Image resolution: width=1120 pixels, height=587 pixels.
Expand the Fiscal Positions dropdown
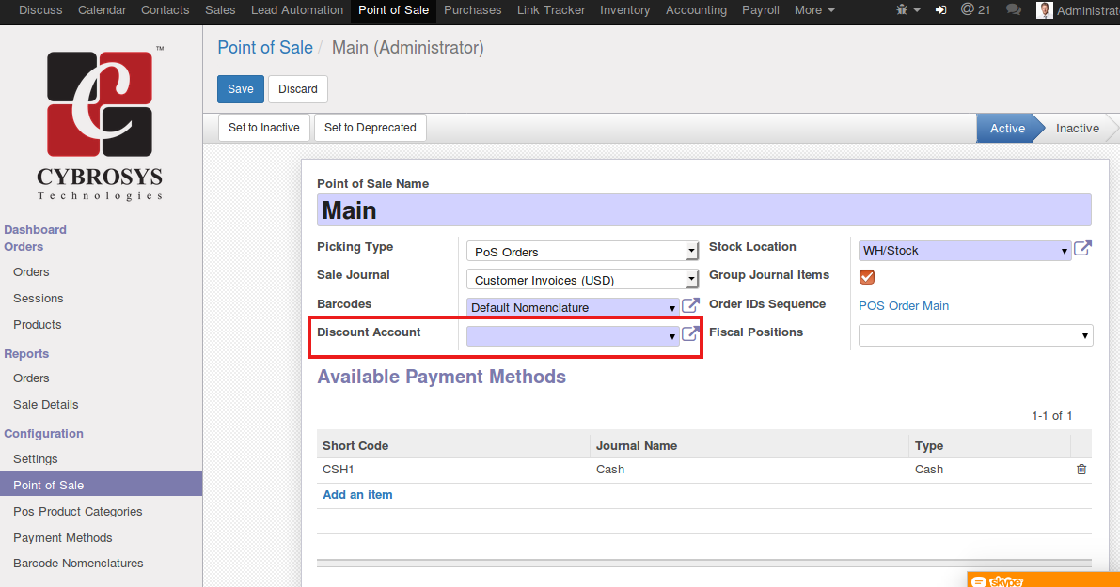coord(1085,335)
